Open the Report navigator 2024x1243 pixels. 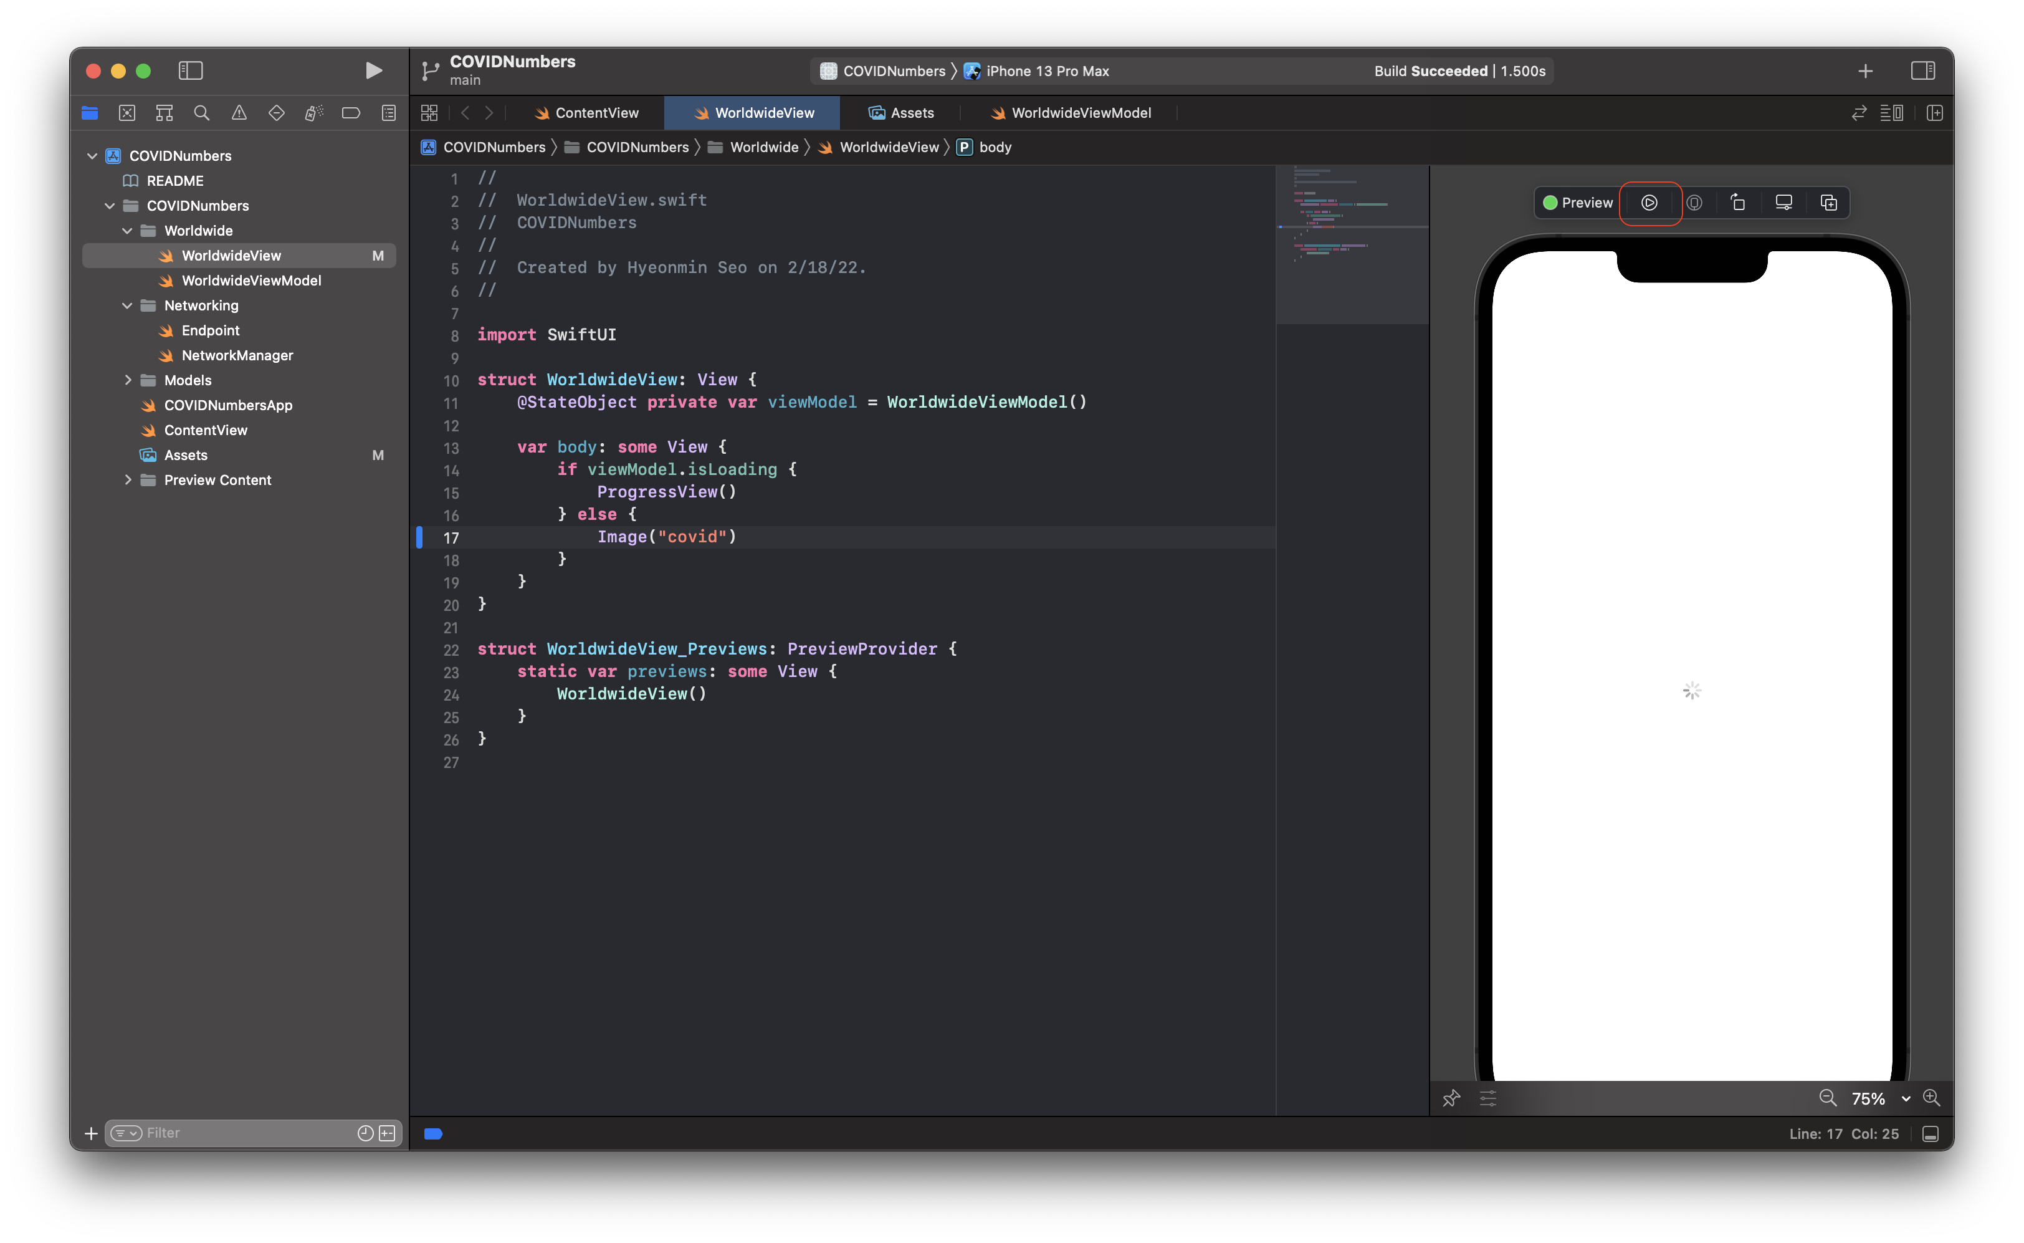click(387, 113)
